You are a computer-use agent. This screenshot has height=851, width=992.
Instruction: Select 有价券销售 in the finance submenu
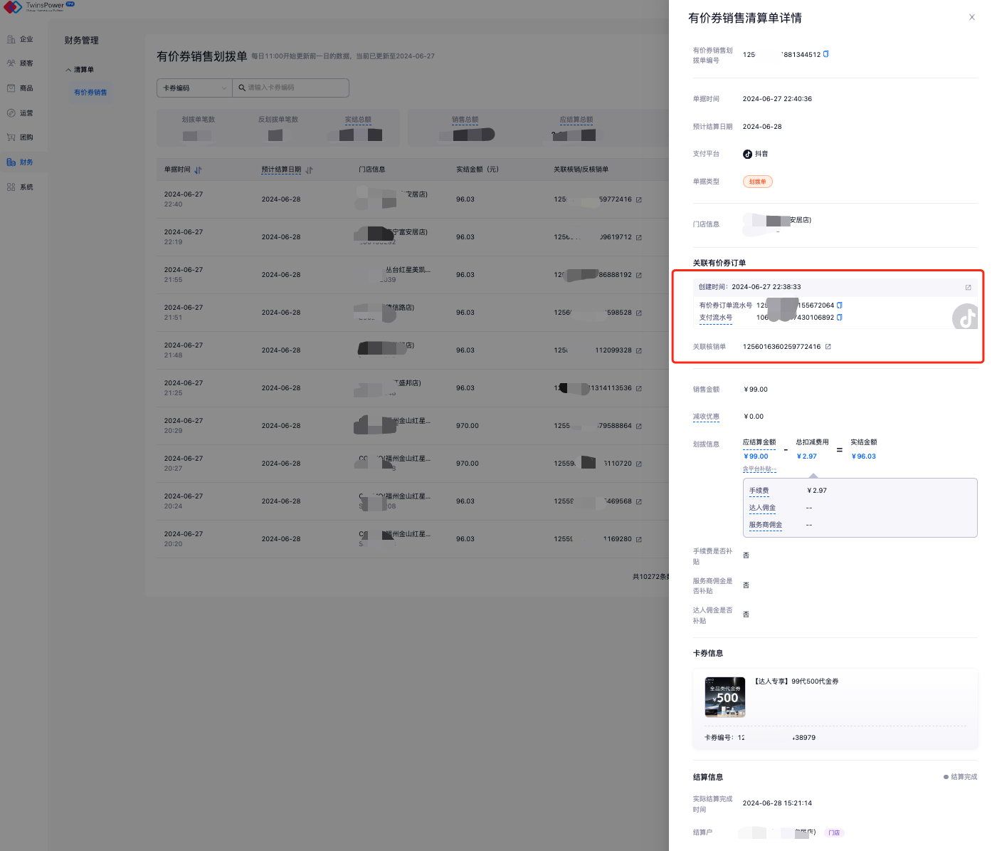pyautogui.click(x=90, y=93)
